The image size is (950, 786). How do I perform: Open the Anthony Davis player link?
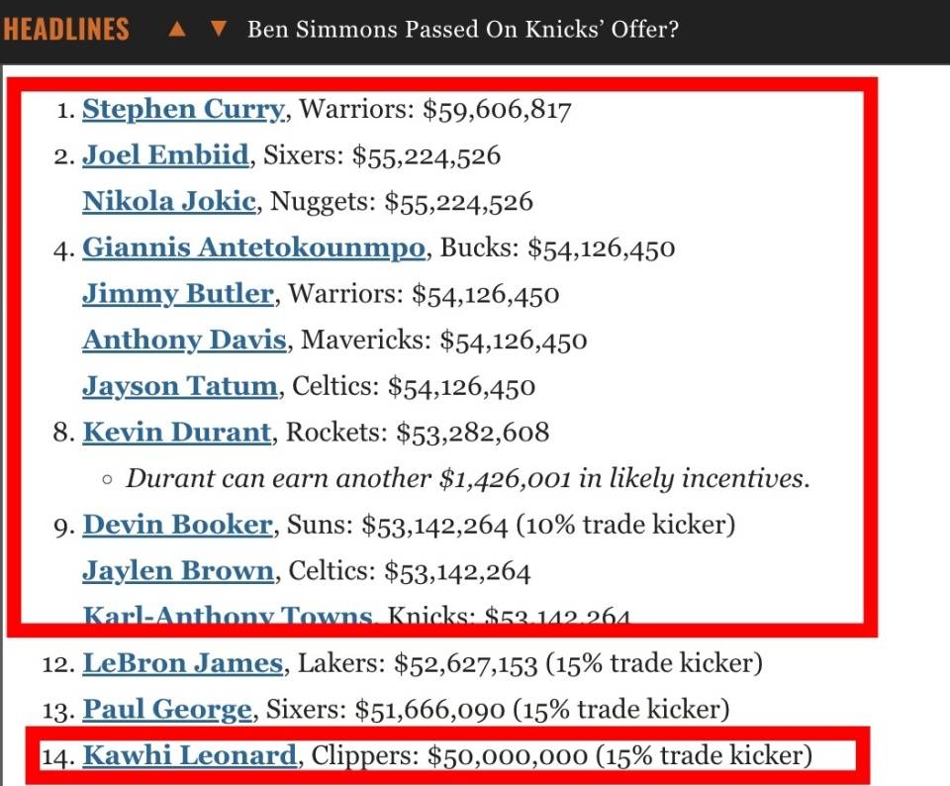(185, 341)
